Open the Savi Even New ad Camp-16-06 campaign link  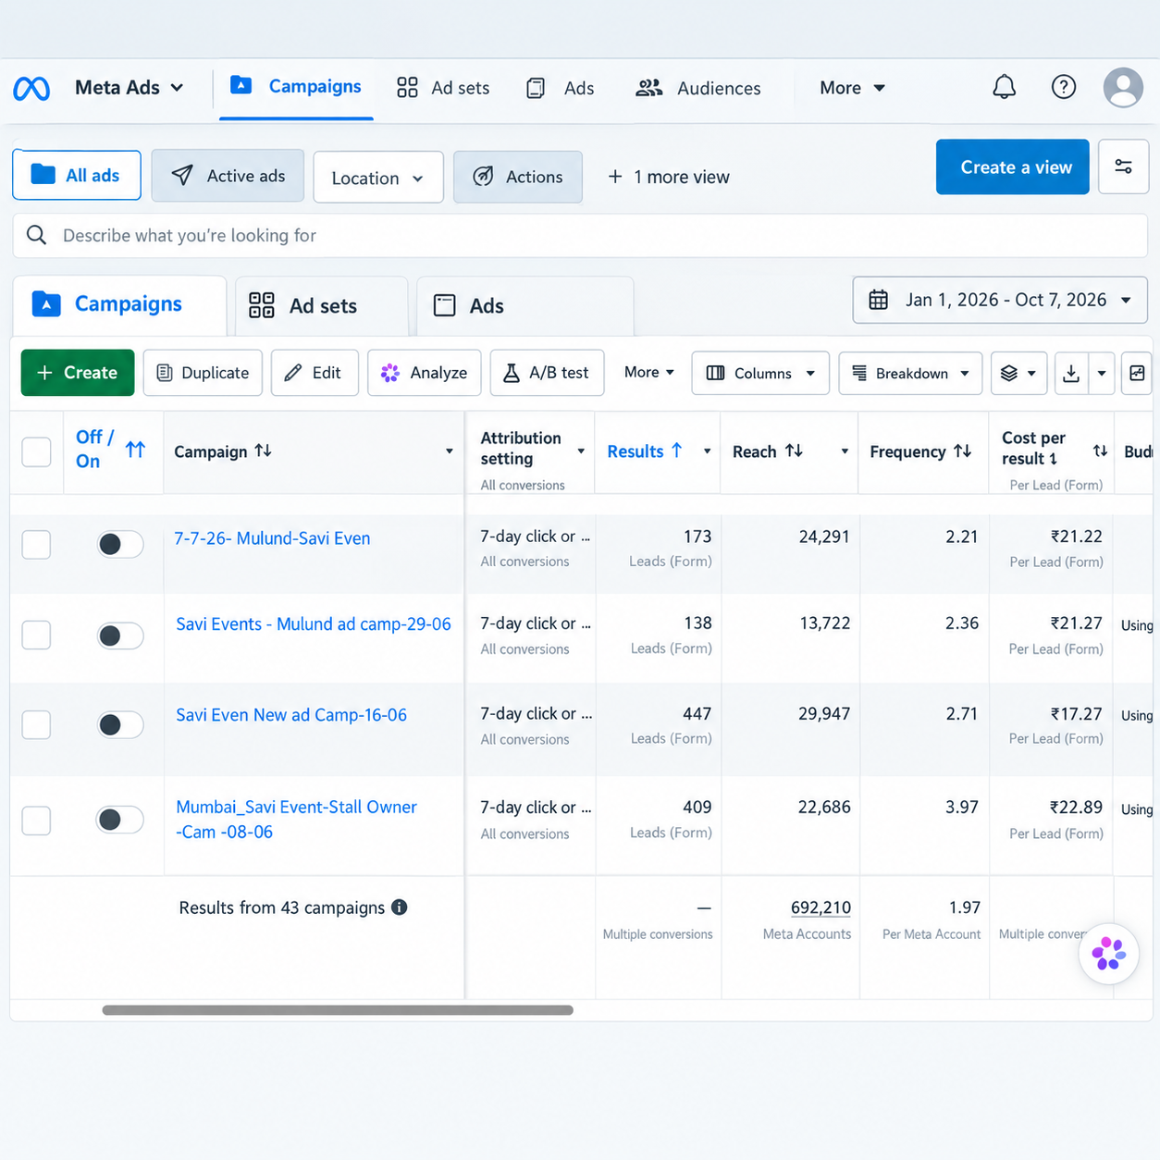tap(291, 715)
